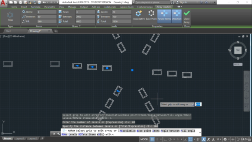
Task: Click Levels option in command line
Action: pyautogui.click(x=73, y=135)
